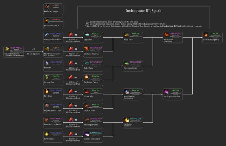Select the Corrupted Ice Shard icon
Viewport: 226px width, 146px height.
(47, 35)
